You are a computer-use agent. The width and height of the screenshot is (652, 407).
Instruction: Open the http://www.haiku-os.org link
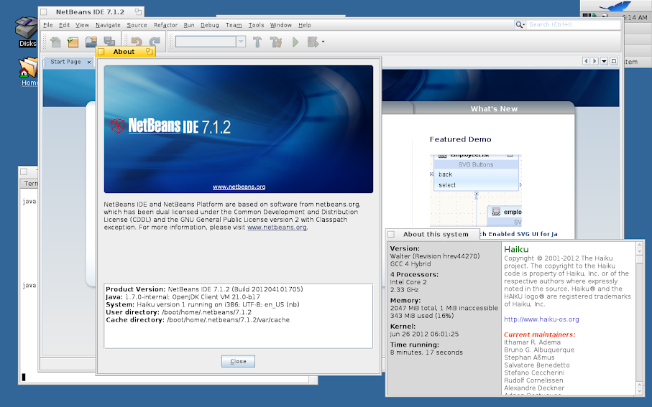click(x=541, y=319)
